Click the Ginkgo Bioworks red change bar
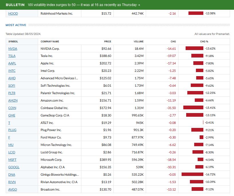 tap(192, 175)
